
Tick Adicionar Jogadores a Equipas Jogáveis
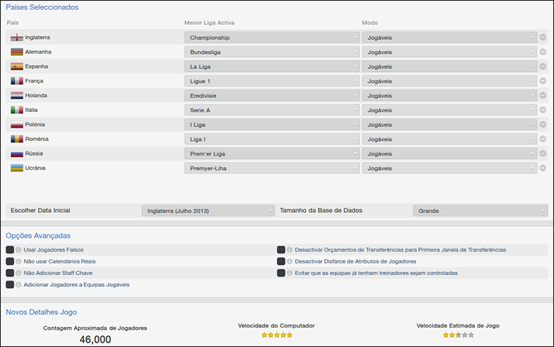pos(10,284)
